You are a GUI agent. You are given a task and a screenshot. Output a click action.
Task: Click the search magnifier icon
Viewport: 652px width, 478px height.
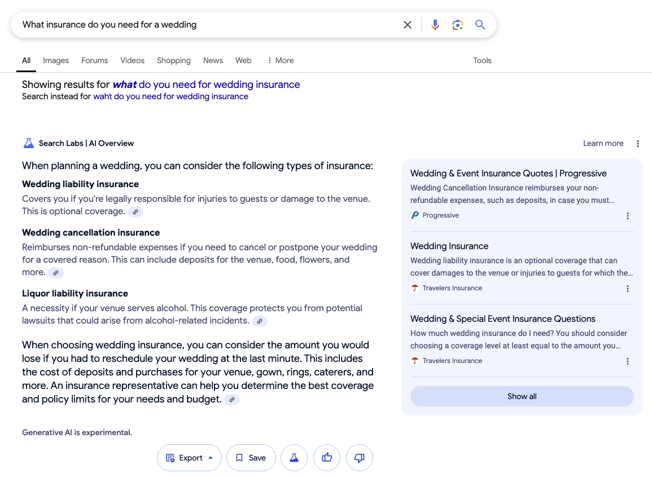point(479,24)
